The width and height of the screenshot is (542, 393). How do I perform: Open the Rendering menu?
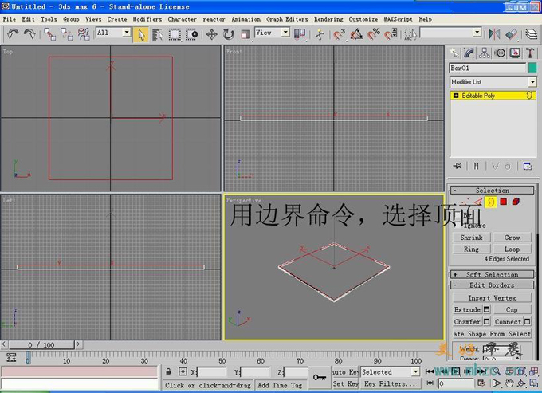[x=328, y=19]
